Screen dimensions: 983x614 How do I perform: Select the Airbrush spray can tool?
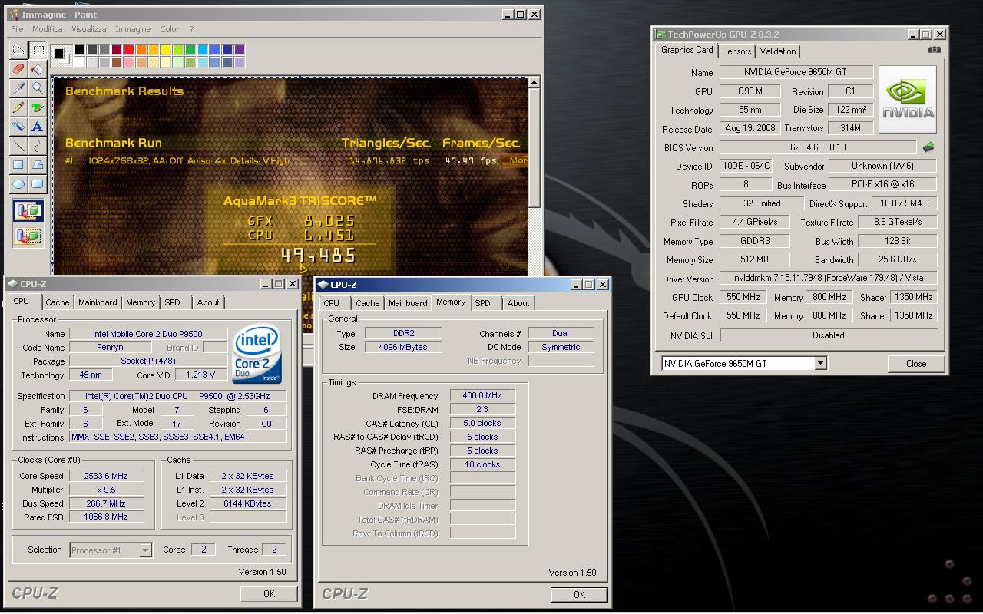[18, 127]
